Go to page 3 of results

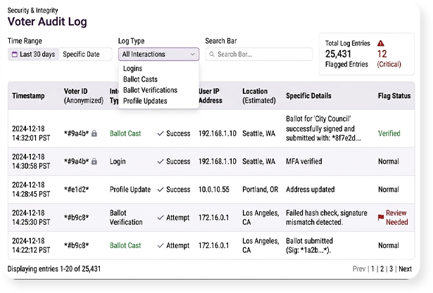click(391, 268)
